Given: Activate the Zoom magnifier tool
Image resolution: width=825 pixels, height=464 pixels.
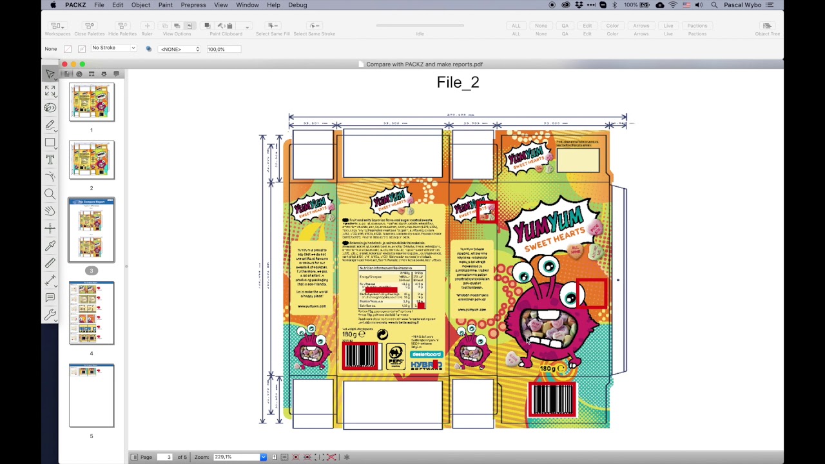Looking at the screenshot, I should click(x=50, y=194).
